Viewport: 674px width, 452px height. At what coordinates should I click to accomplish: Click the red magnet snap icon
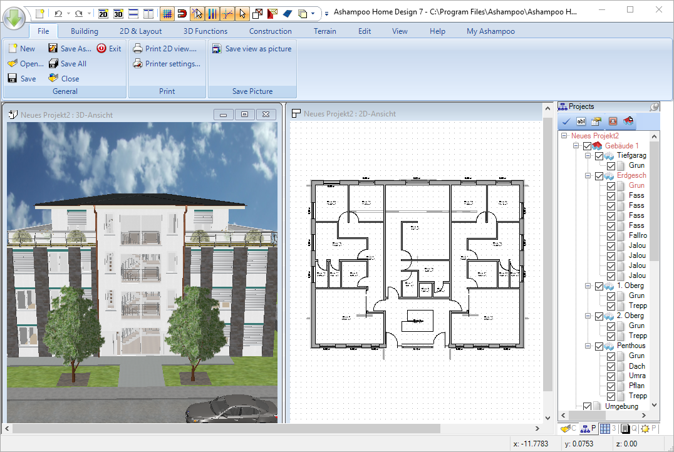pyautogui.click(x=182, y=13)
